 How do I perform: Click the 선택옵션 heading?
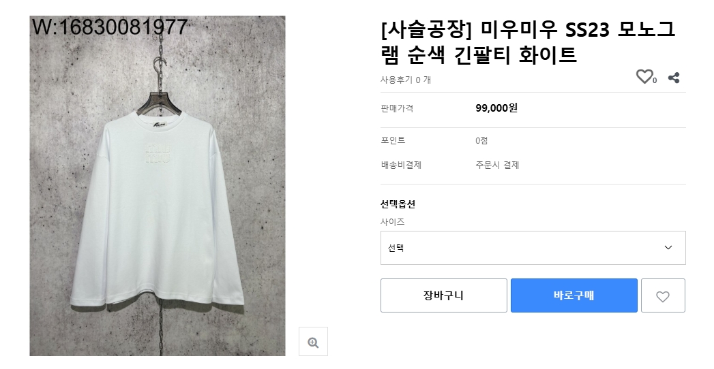398,204
